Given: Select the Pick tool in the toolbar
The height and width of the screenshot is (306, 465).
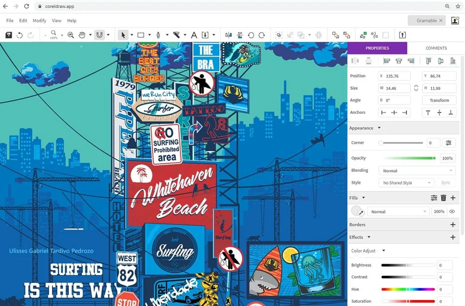Looking at the screenshot, I should tap(123, 34).
